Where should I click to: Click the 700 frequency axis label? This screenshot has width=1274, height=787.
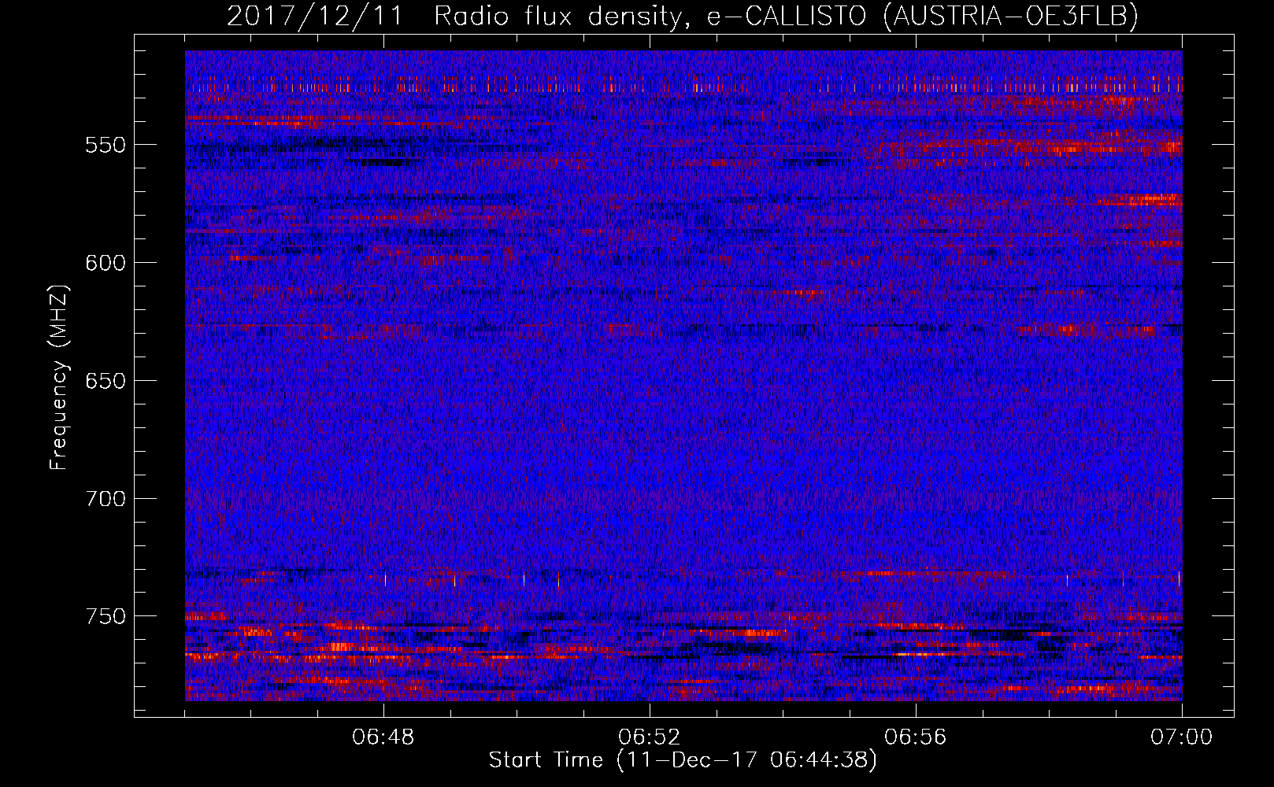click(x=105, y=499)
